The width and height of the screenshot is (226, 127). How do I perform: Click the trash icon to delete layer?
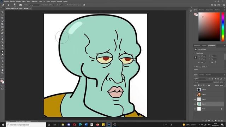tap(222, 121)
